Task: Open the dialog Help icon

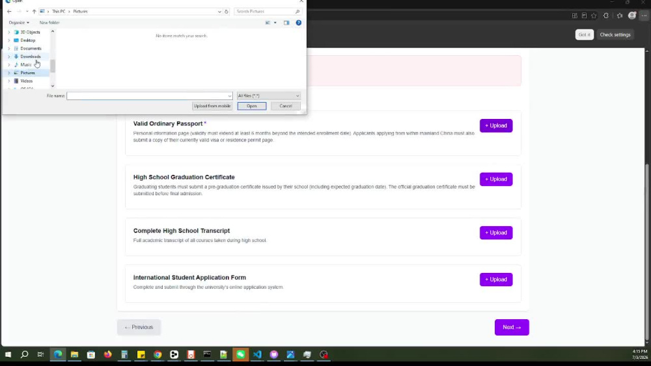Action: coord(299,23)
